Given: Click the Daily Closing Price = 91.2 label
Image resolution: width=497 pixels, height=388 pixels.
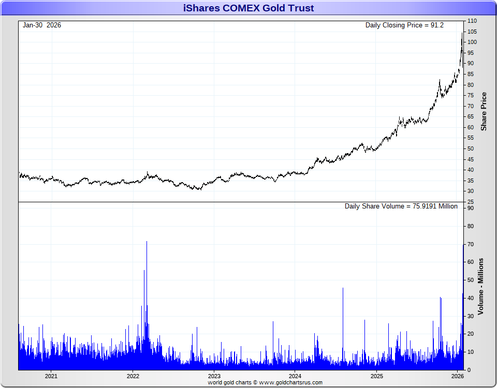Looking at the screenshot, I should coord(404,25).
